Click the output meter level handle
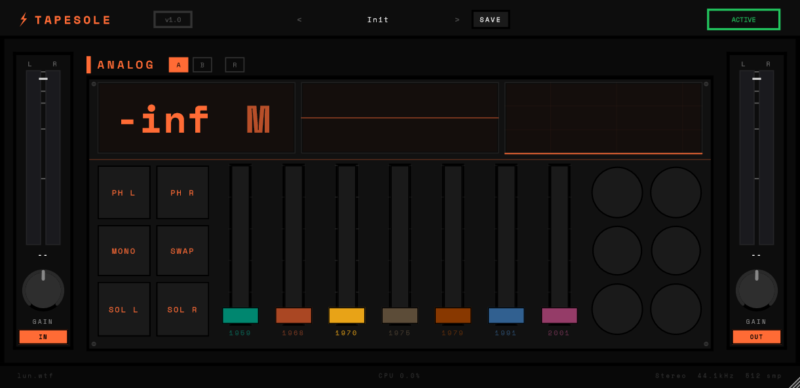The height and width of the screenshot is (388, 800). (x=757, y=79)
